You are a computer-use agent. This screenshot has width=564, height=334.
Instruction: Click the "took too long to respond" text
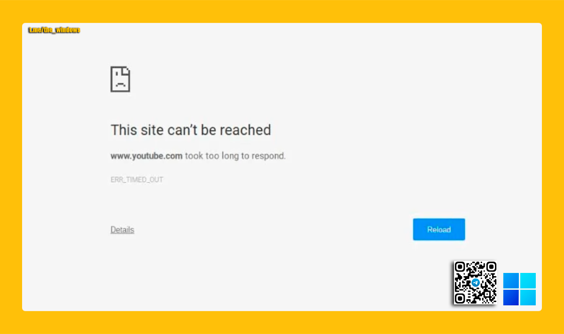235,156
